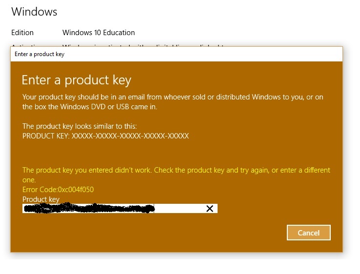This screenshot has width=360, height=274.
Task: Click the 'Enter a product key' dialog title bar
Action: pyautogui.click(x=176, y=54)
